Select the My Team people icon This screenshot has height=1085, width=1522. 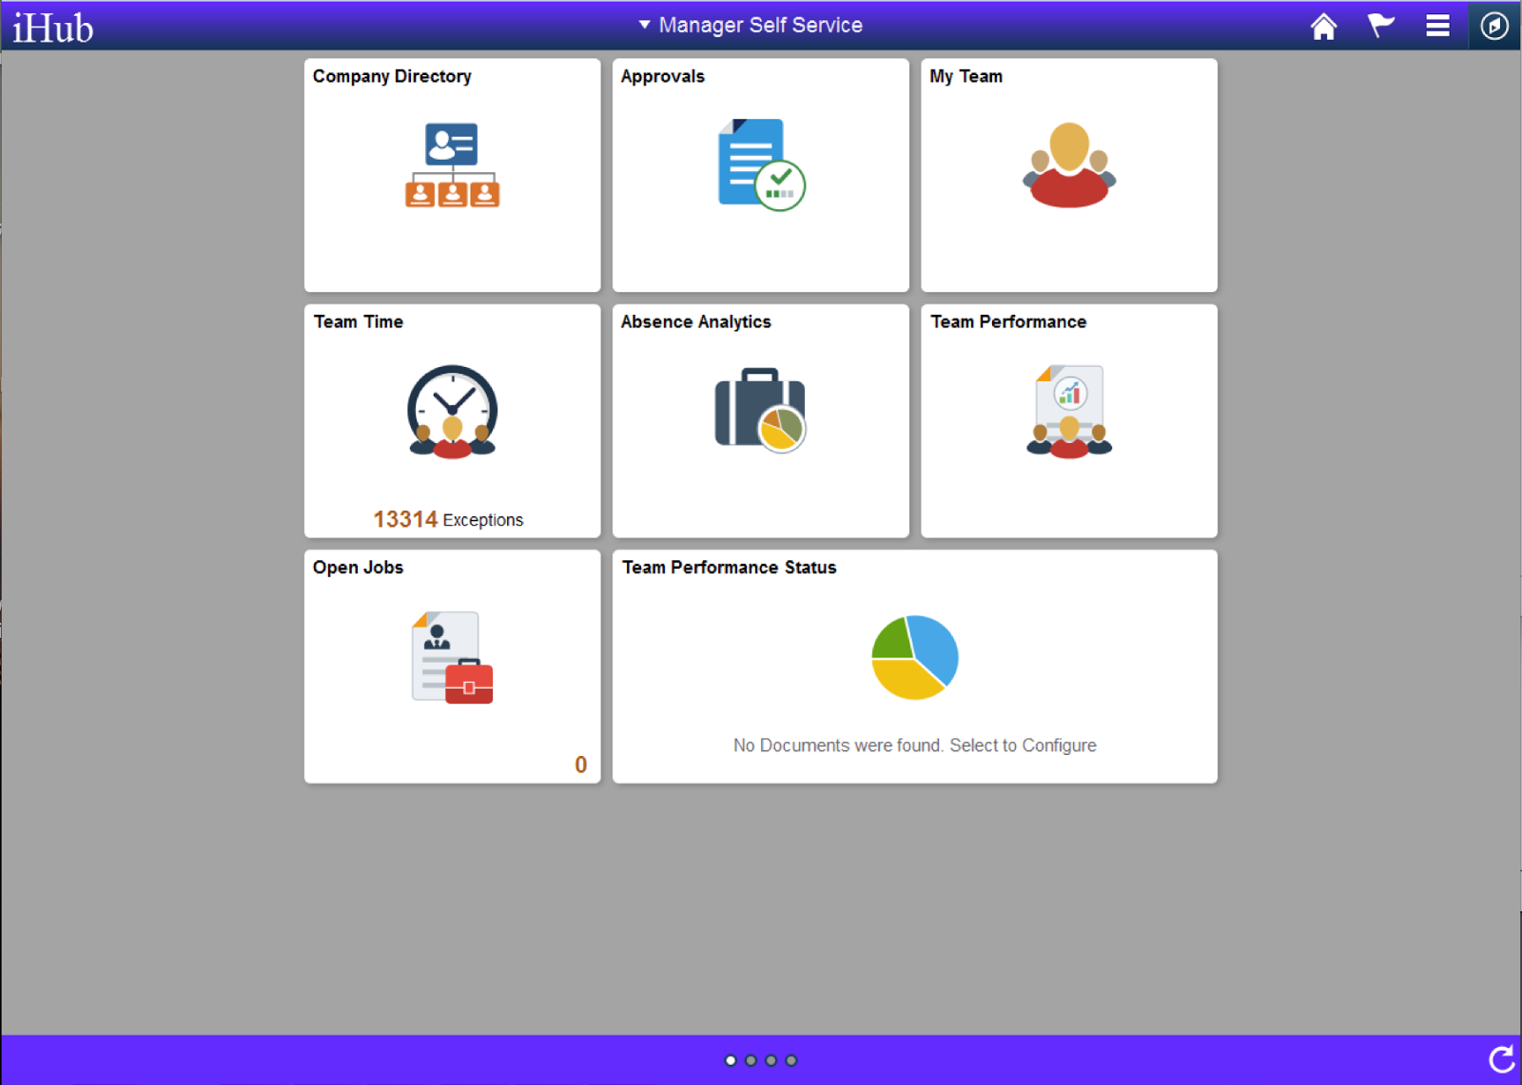[1068, 165]
